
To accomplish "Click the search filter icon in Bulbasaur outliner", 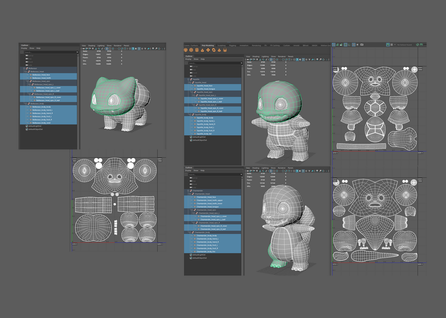I will tap(22, 52).
